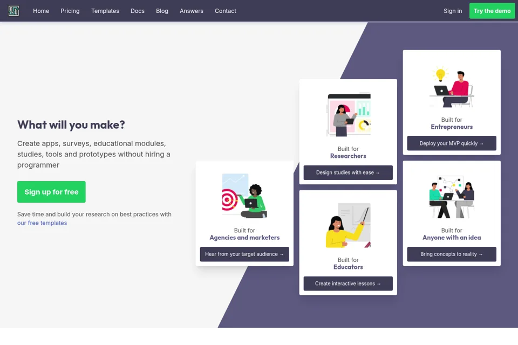The height and width of the screenshot is (345, 518).
Task: Click Hear from your target audience button
Action: click(244, 254)
